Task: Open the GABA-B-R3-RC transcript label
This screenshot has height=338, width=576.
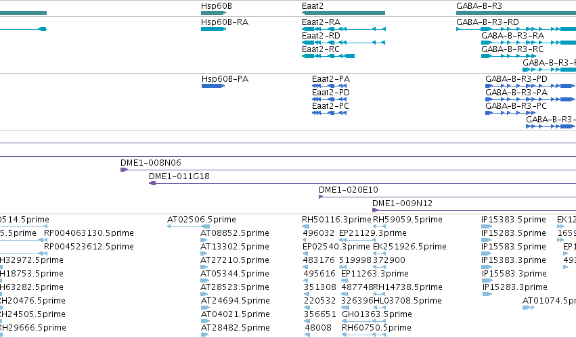Action: click(512, 49)
